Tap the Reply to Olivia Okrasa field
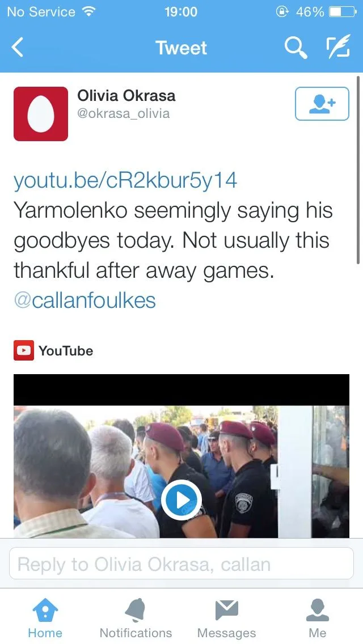Image resolution: width=363 pixels, height=644 pixels. 181,563
